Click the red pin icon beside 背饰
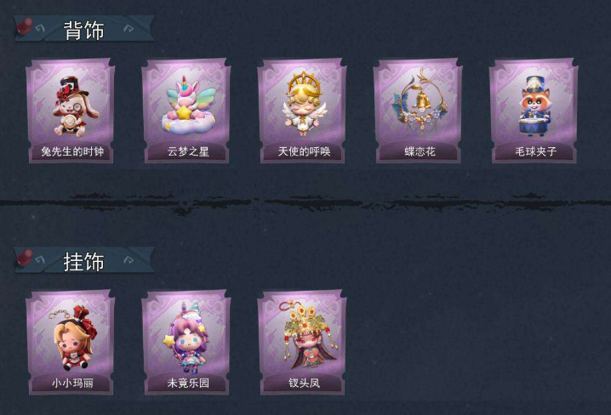This screenshot has width=611, height=415. click(25, 26)
